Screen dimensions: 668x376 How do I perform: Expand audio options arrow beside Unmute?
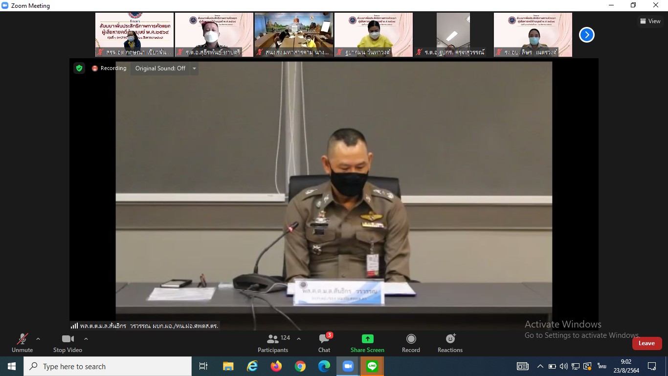(x=38, y=339)
